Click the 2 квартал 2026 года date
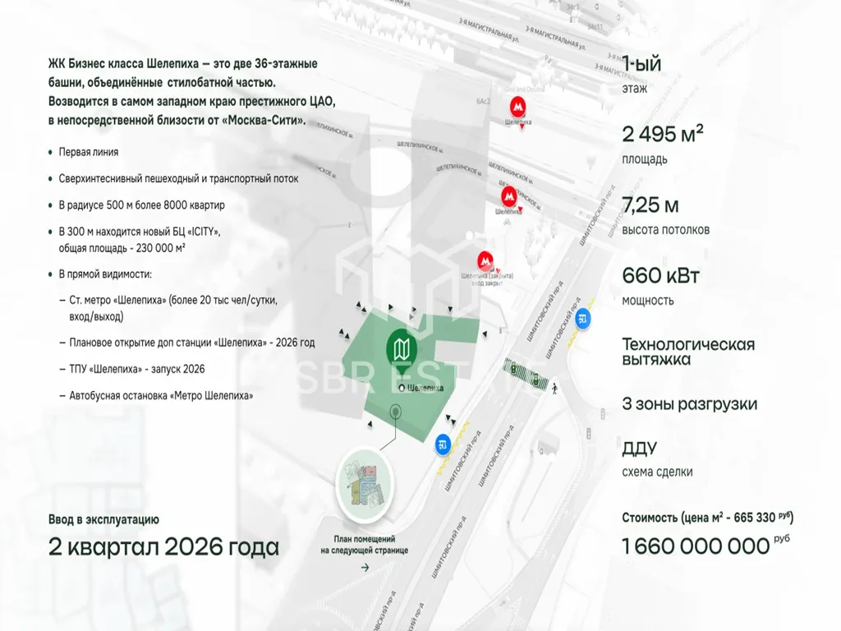The height and width of the screenshot is (631, 841). click(163, 546)
